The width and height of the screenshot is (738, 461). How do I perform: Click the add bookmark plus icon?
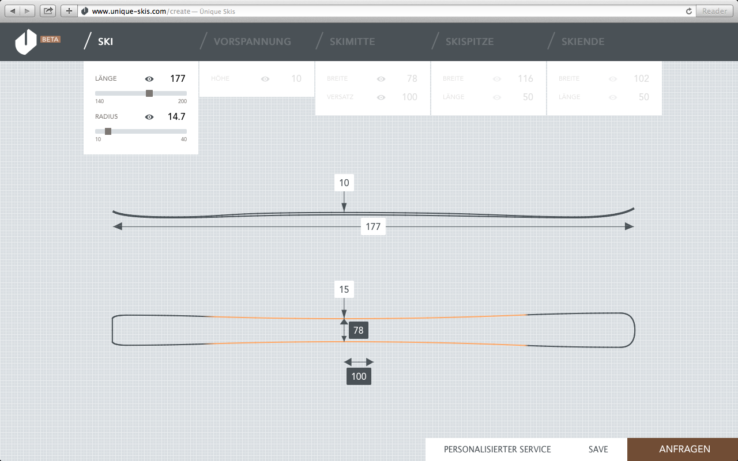pos(69,11)
